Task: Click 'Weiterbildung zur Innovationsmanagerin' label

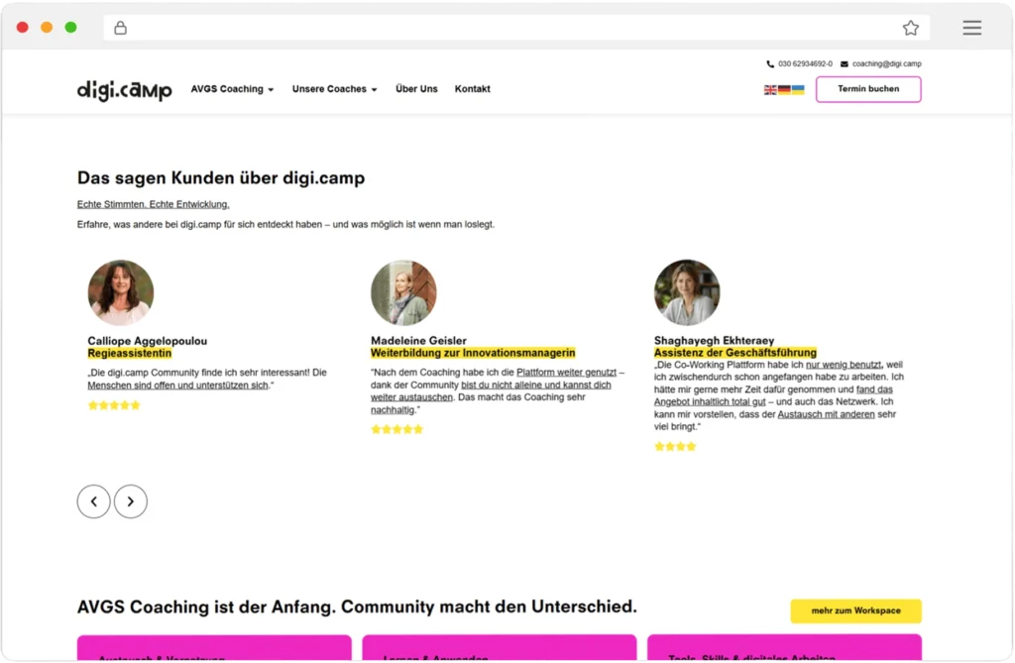Action: 473,353
